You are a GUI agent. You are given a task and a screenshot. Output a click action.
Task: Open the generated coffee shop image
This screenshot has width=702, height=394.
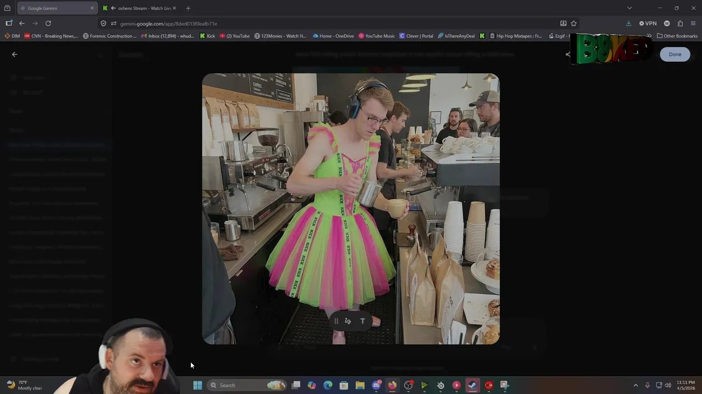coord(351,208)
